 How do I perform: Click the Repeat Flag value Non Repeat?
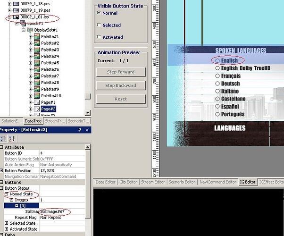point(62,217)
